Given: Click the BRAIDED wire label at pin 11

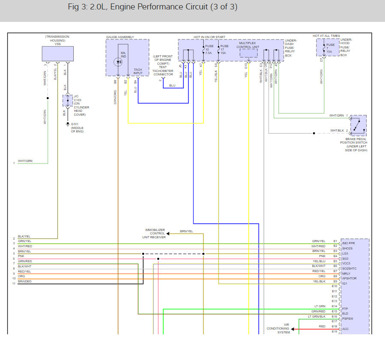Looking at the screenshot, I should [24, 282].
